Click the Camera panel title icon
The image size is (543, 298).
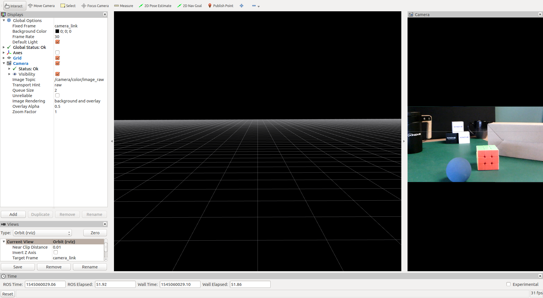[411, 14]
